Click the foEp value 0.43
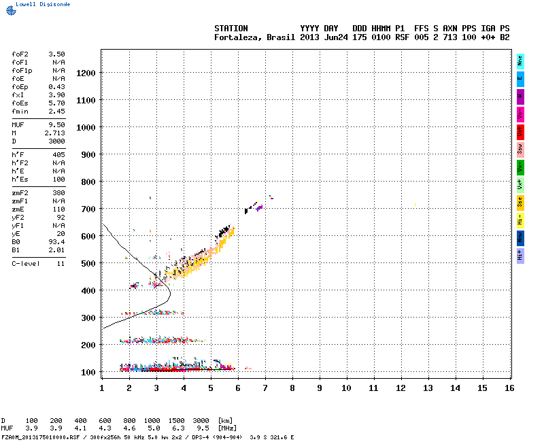The height and width of the screenshot is (442, 544). click(x=56, y=87)
